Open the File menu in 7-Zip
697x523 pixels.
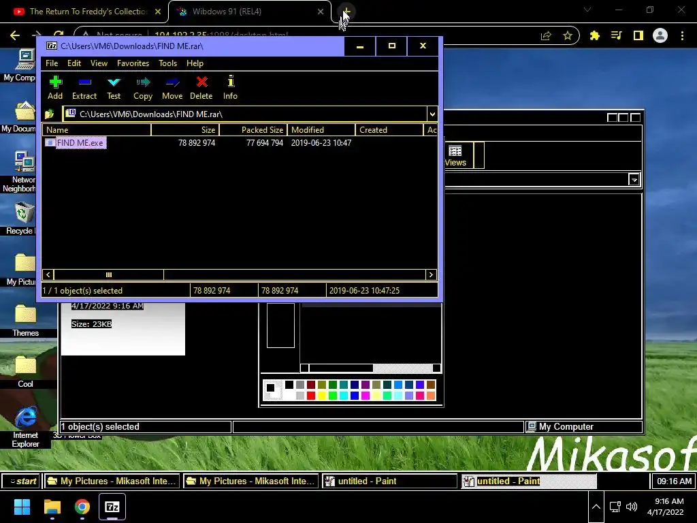coord(52,63)
